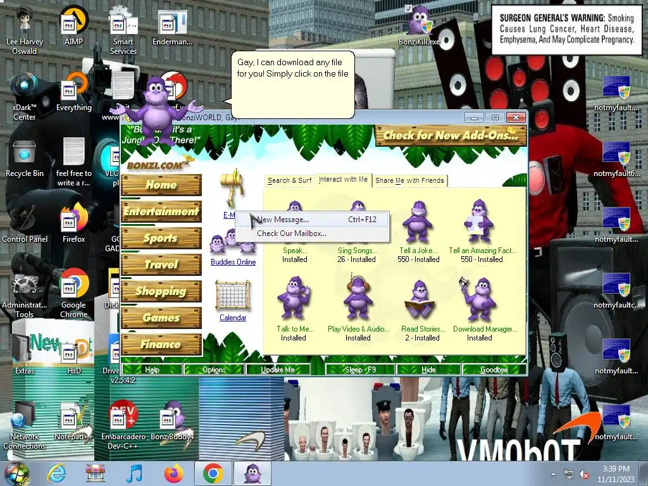The width and height of the screenshot is (648, 486).
Task: Click the Finance wooden button
Action: coord(161,344)
